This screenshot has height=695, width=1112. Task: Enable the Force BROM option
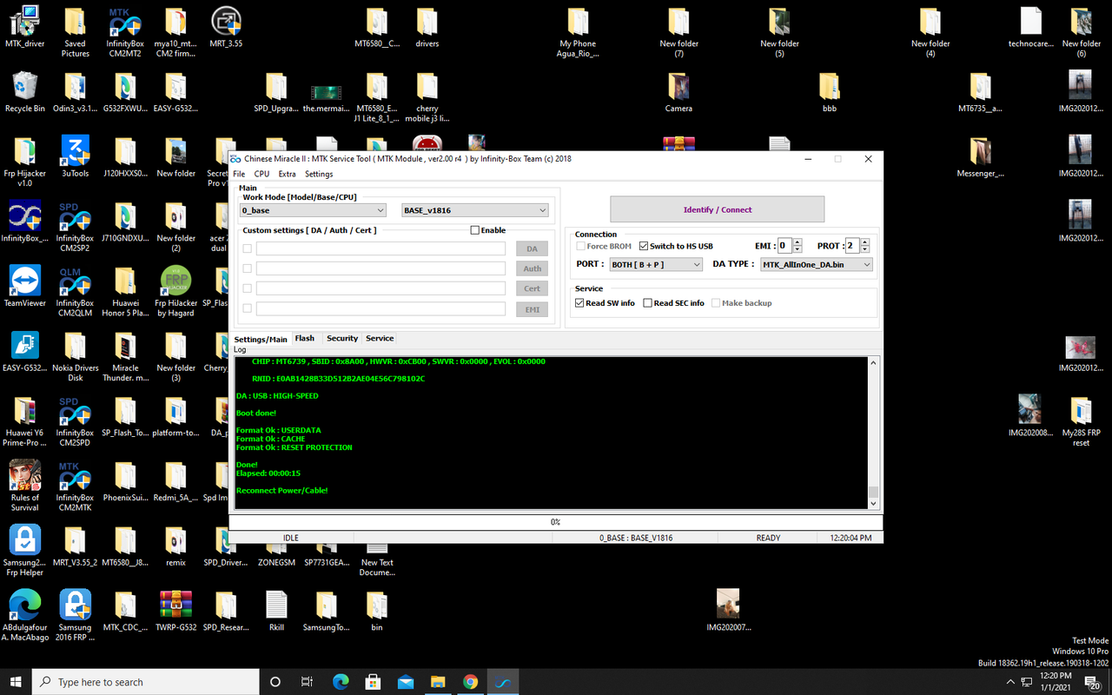580,246
